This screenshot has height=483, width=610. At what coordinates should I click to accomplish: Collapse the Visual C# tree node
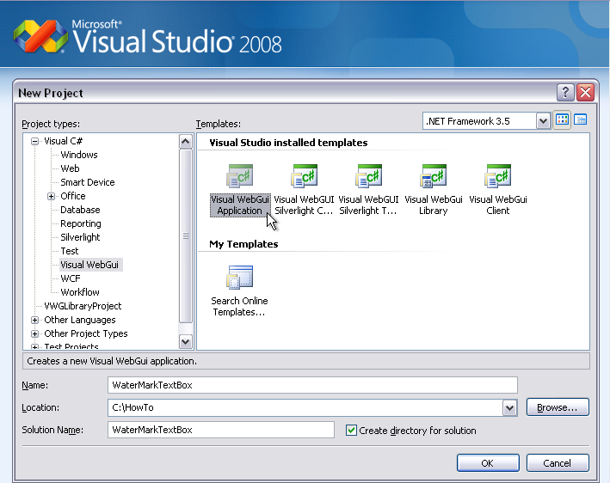[x=35, y=141]
